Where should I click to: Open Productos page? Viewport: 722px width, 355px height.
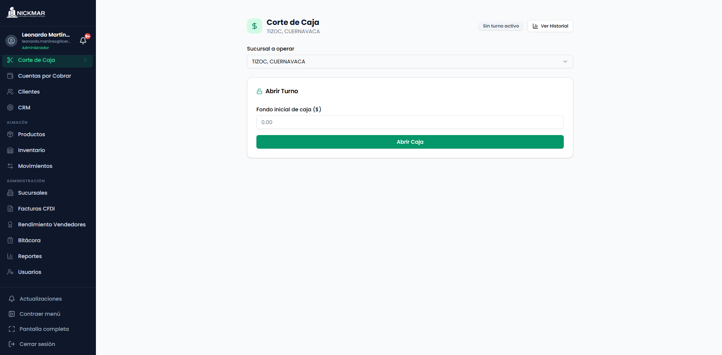48,134
